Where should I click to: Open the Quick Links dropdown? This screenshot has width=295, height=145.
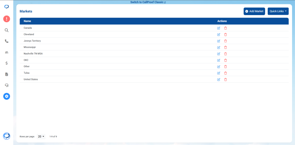click(278, 11)
